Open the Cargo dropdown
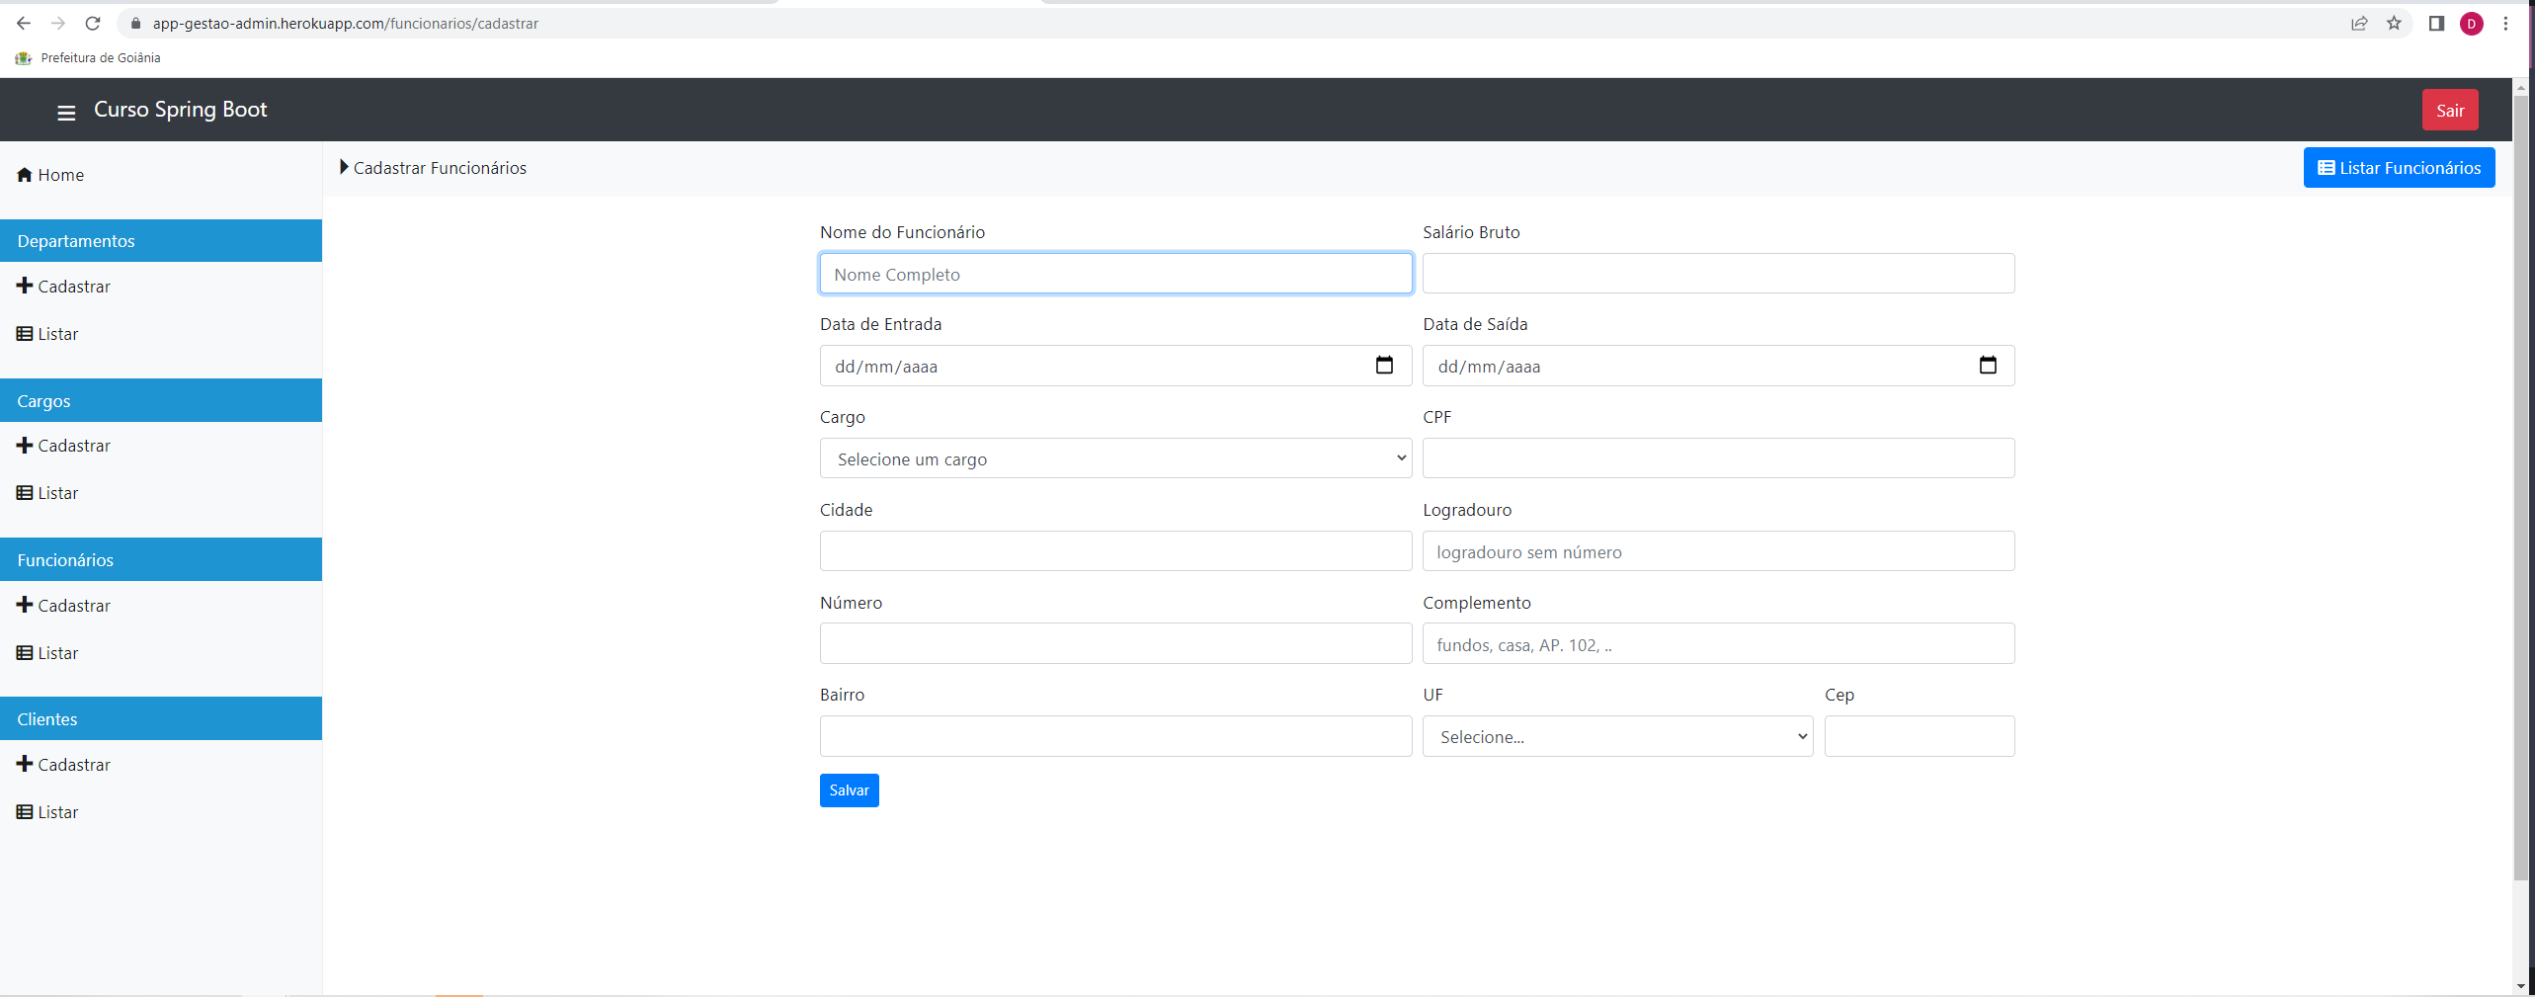2535x997 pixels. [1114, 458]
